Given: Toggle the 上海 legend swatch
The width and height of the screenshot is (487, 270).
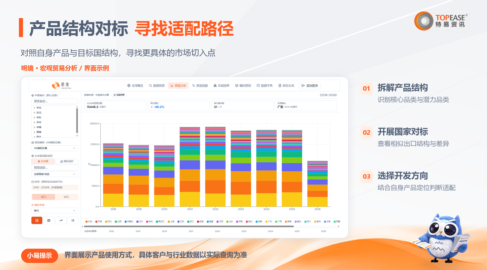Looking at the screenshot, I should (169, 221).
